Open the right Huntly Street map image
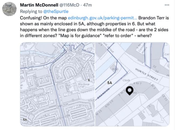 [x=132, y=84]
